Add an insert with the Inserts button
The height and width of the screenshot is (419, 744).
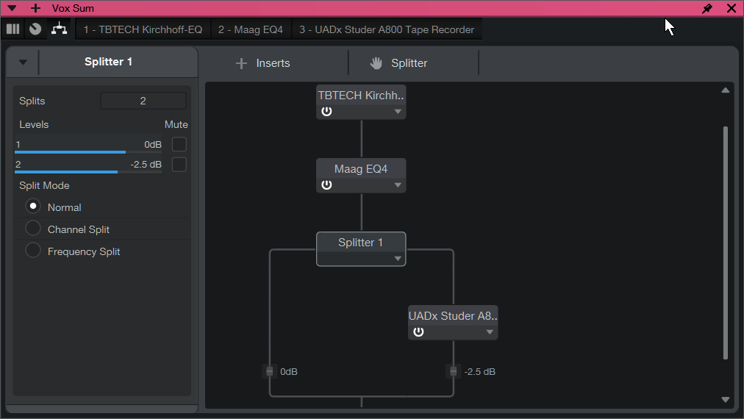point(263,63)
